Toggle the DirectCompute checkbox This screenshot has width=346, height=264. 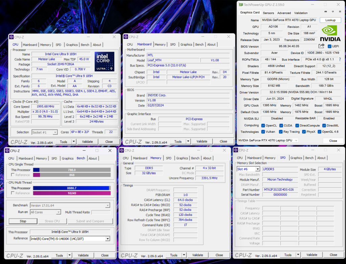point(297,125)
